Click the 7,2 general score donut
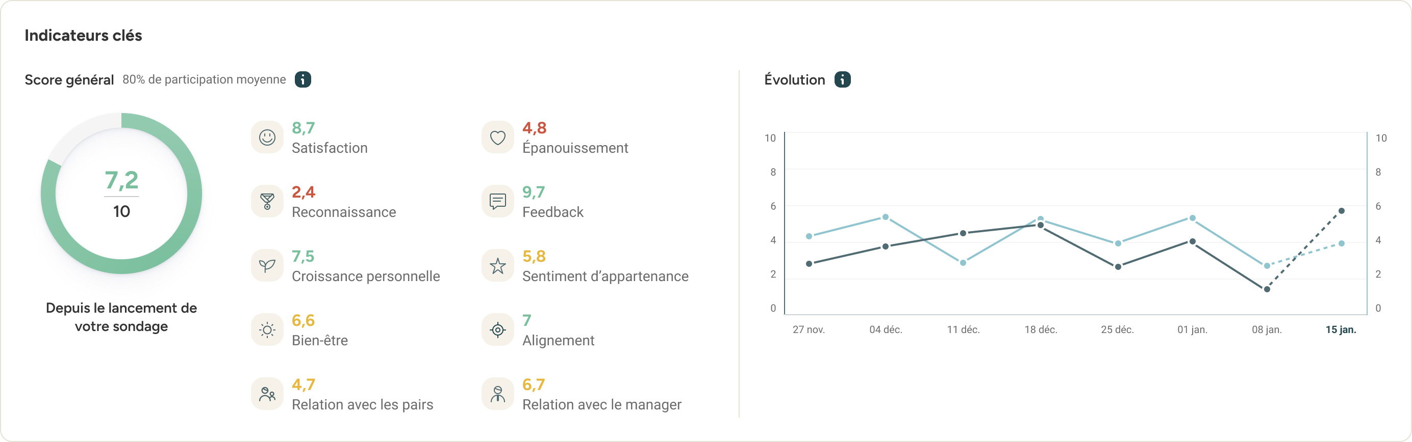1412x442 pixels. pos(121,193)
